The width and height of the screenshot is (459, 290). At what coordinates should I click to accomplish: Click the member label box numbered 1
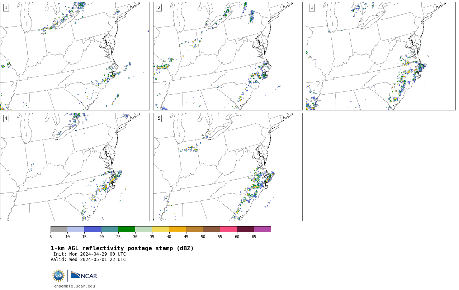[6, 8]
